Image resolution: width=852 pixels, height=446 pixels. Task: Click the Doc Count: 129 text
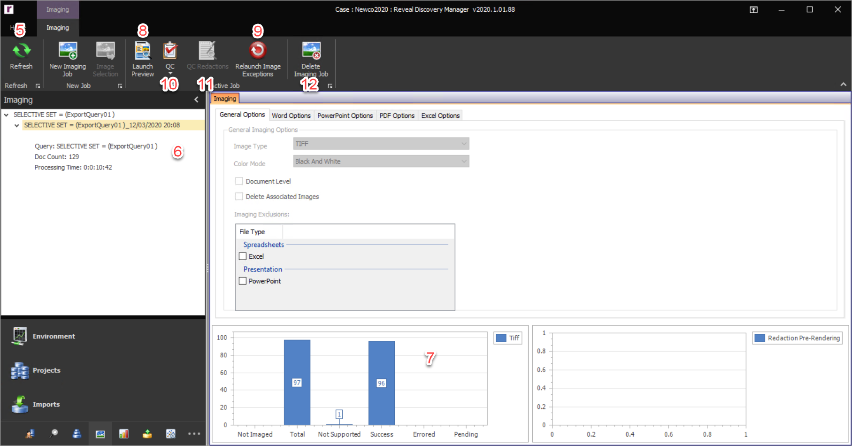pyautogui.click(x=57, y=157)
